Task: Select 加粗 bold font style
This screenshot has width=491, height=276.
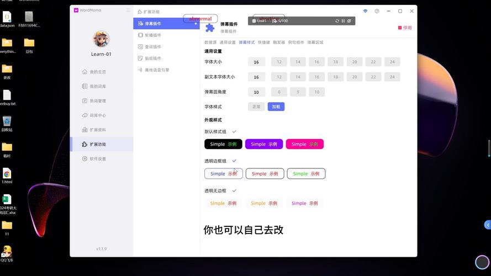Action: 276,107
